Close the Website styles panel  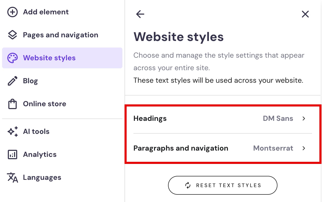[x=305, y=14]
